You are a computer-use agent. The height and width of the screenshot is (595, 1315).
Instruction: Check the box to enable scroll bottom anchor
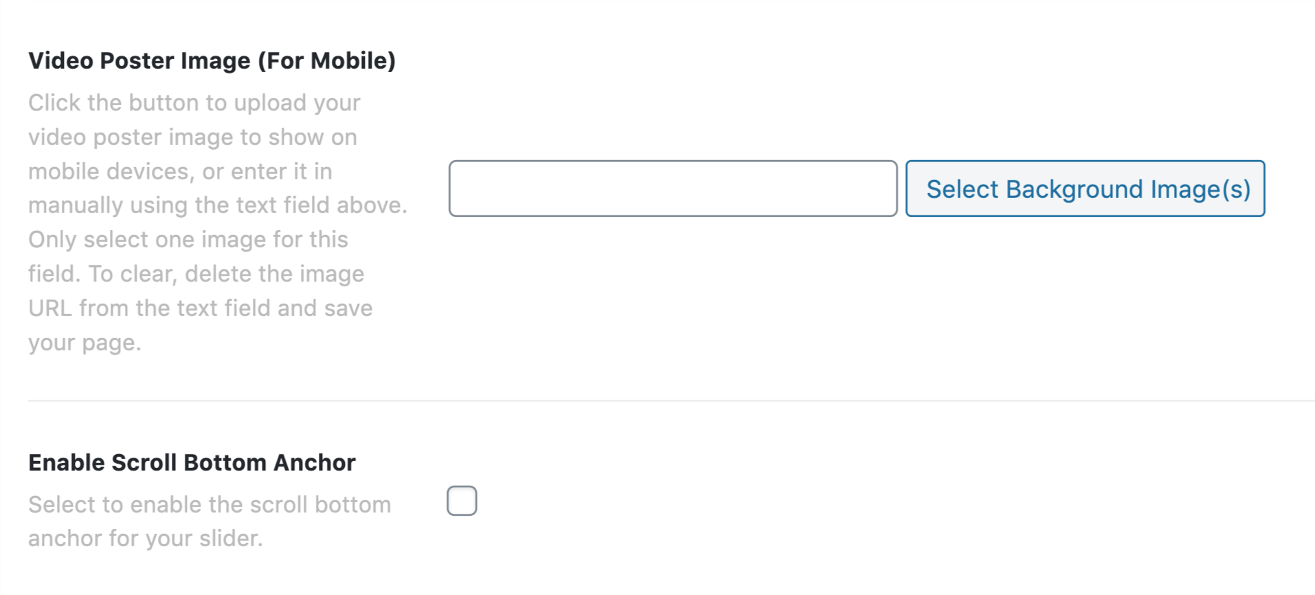pyautogui.click(x=461, y=500)
